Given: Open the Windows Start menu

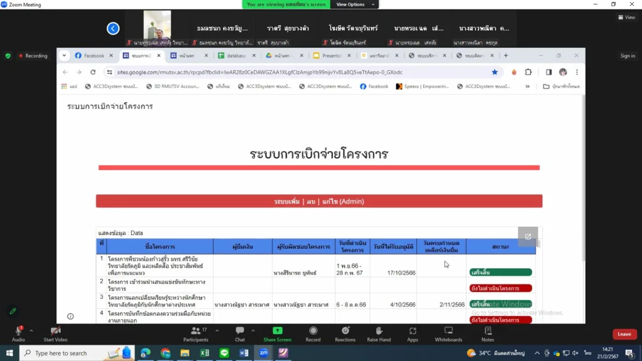Looking at the screenshot, I should pyautogui.click(x=9, y=353).
